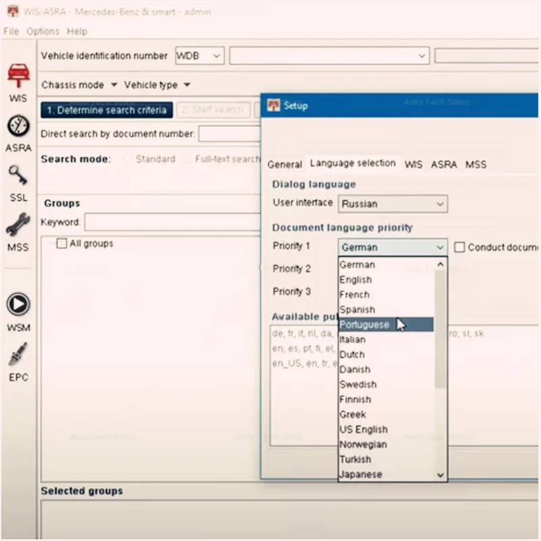Open the ASRA clock icon
The height and width of the screenshot is (541, 541).
18,126
